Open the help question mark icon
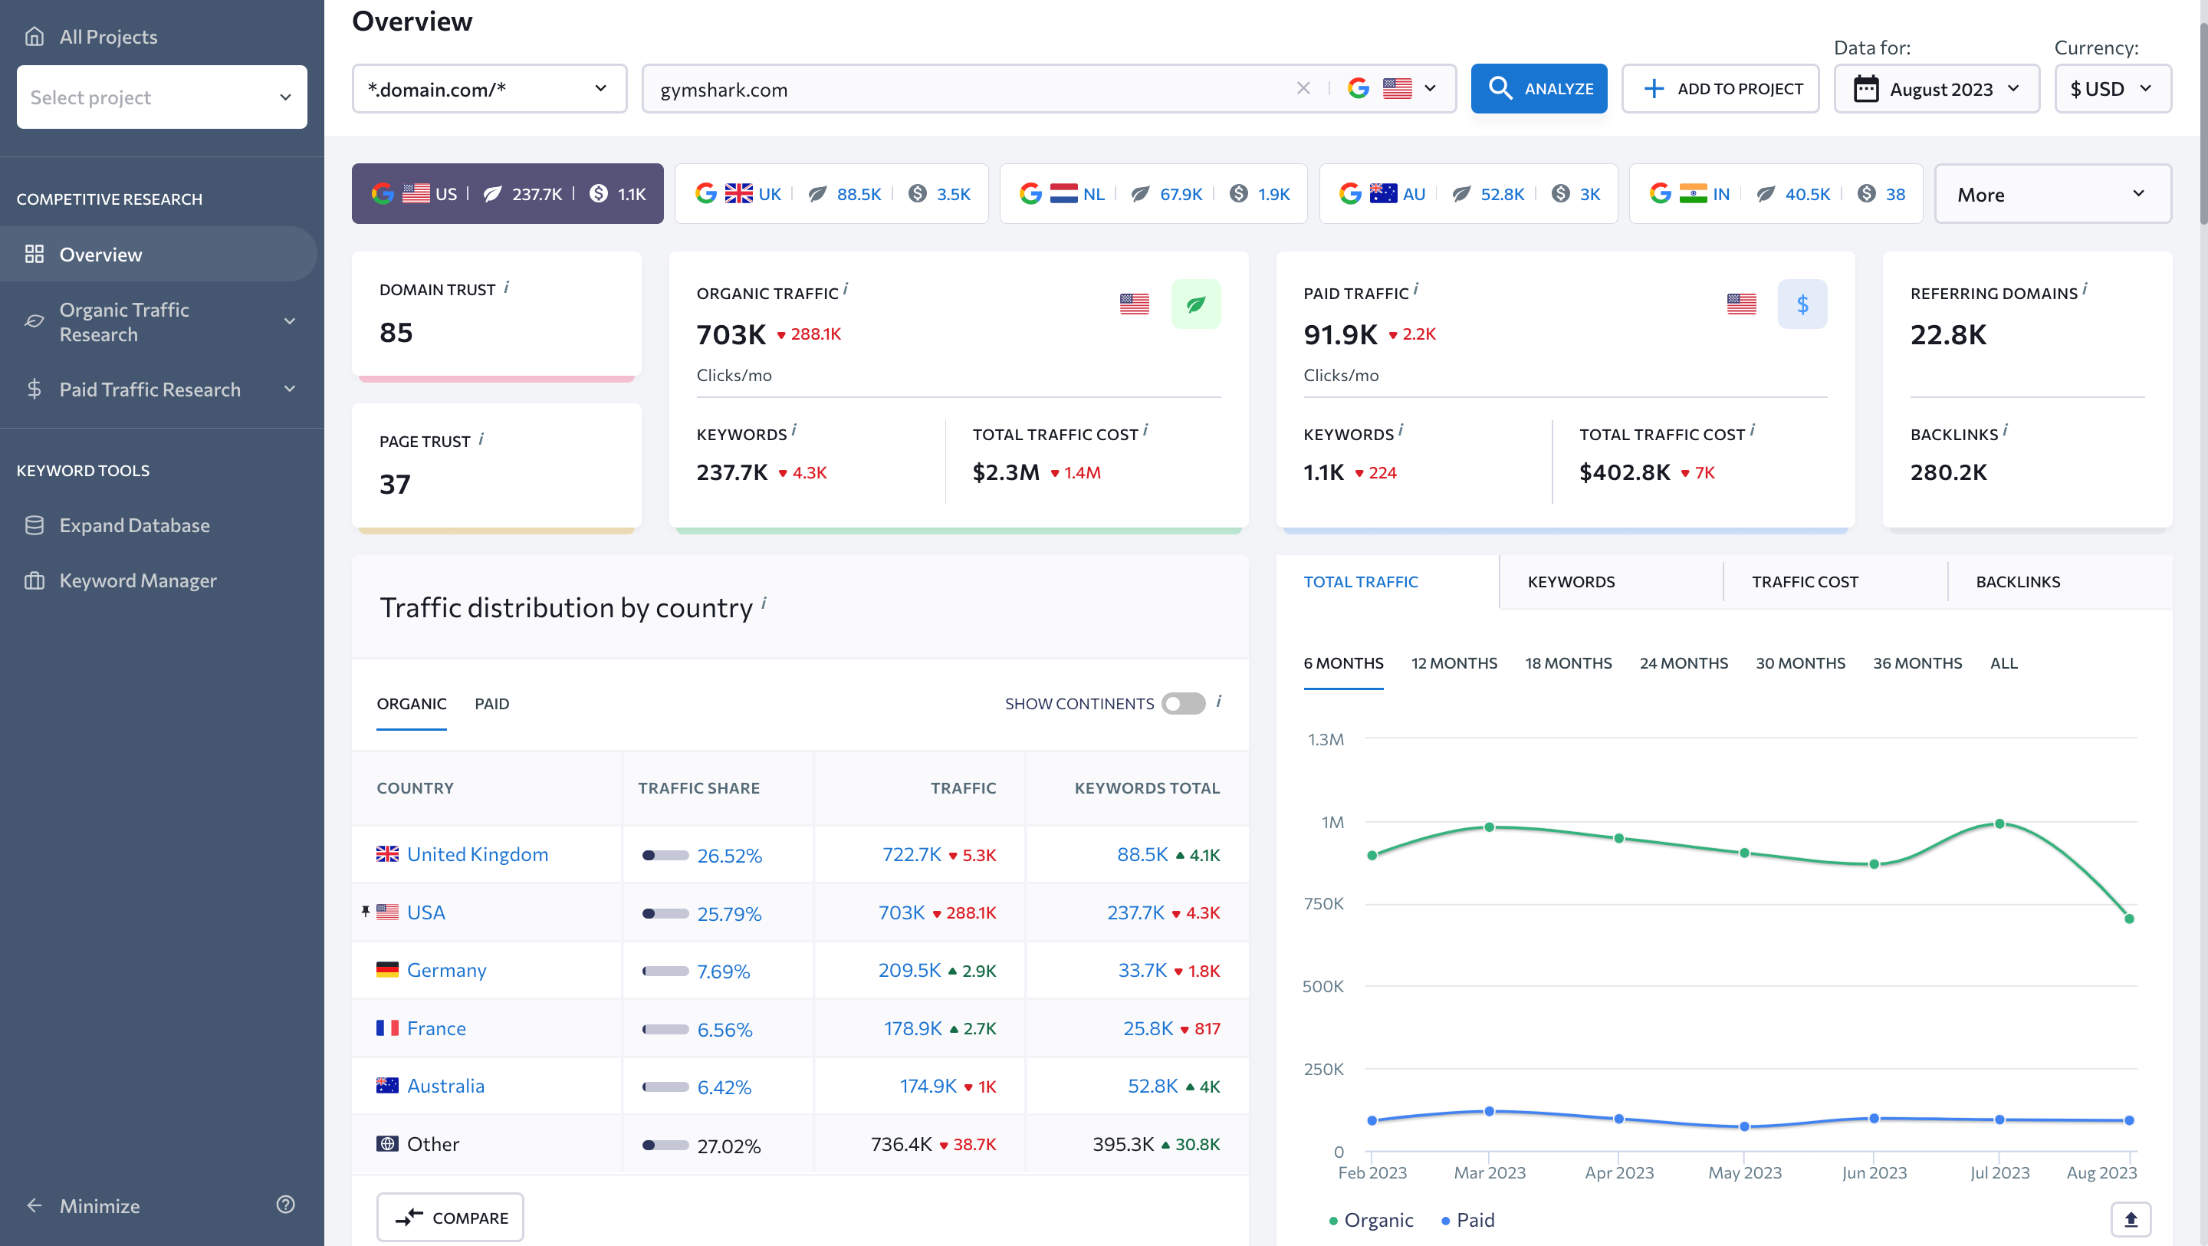2208x1246 pixels. tap(285, 1204)
